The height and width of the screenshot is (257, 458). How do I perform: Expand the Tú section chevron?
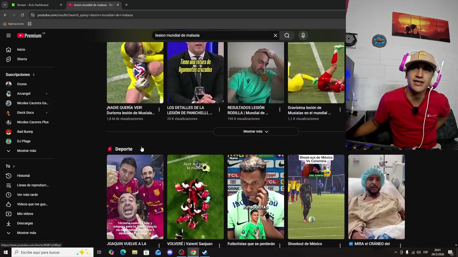coord(14,166)
